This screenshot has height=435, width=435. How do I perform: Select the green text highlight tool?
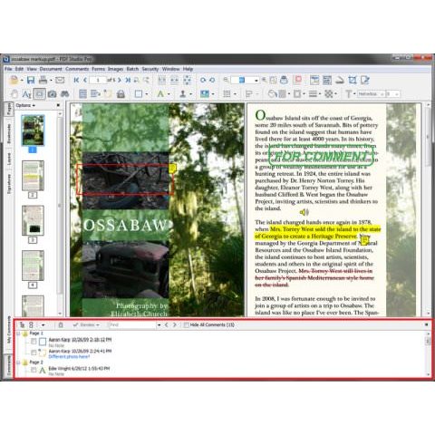[x=160, y=94]
